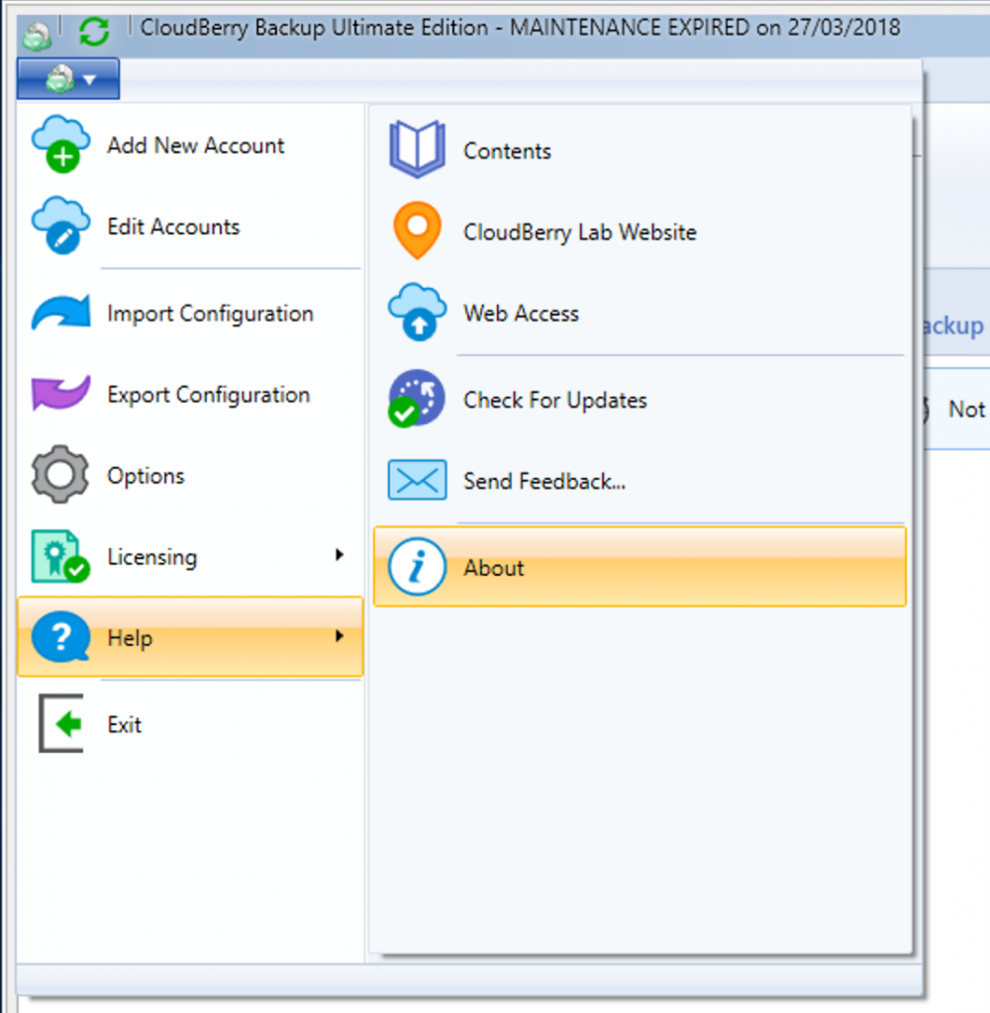This screenshot has height=1013, width=990.
Task: Click the green refresh icon in title bar
Action: (94, 31)
